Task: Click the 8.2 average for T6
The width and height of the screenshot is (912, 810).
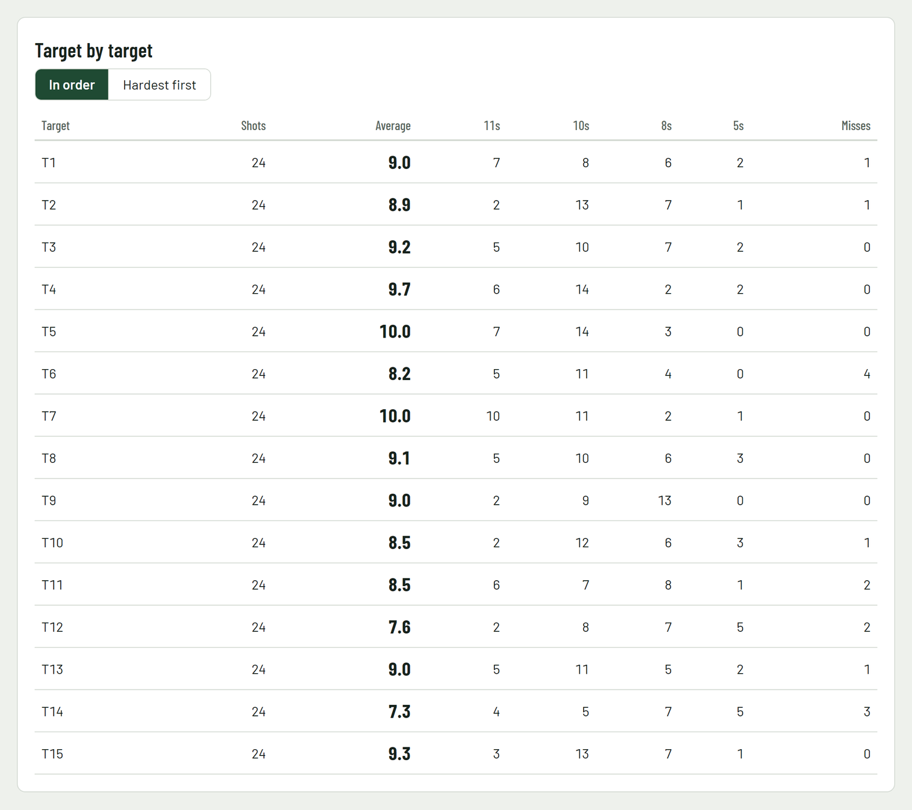Action: point(399,374)
